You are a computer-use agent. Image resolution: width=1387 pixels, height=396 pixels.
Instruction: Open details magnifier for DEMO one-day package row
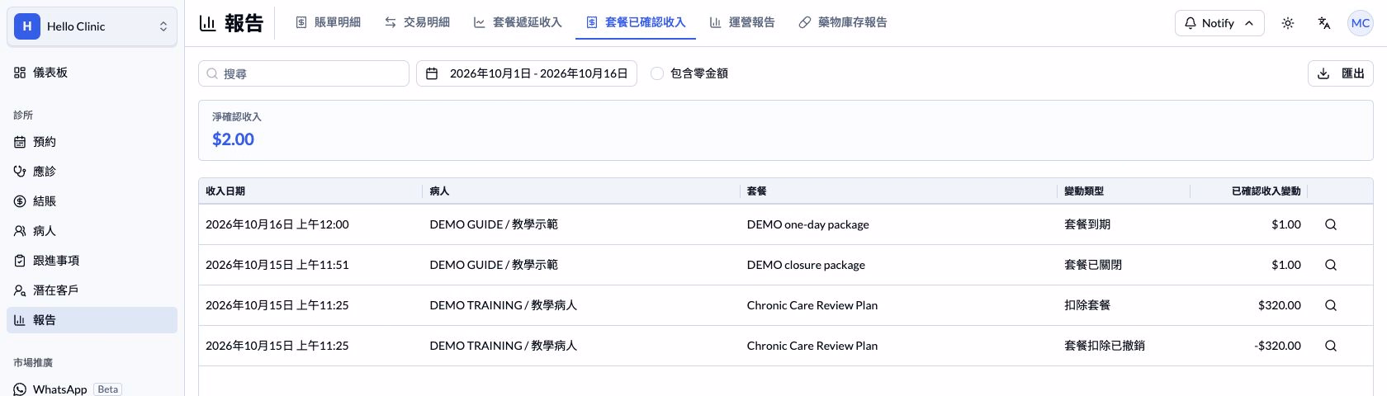1330,224
